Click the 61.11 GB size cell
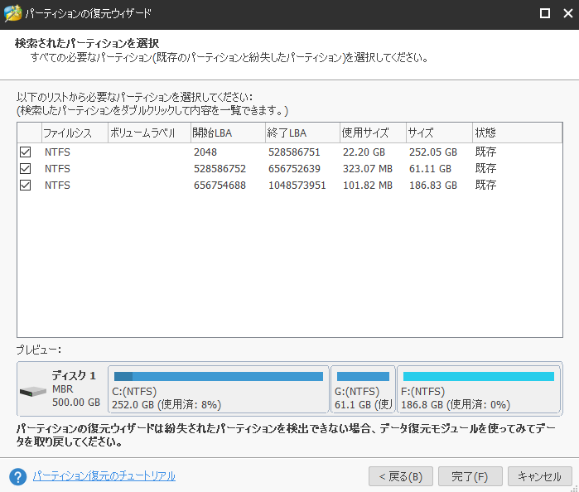579x492 pixels. tap(430, 169)
